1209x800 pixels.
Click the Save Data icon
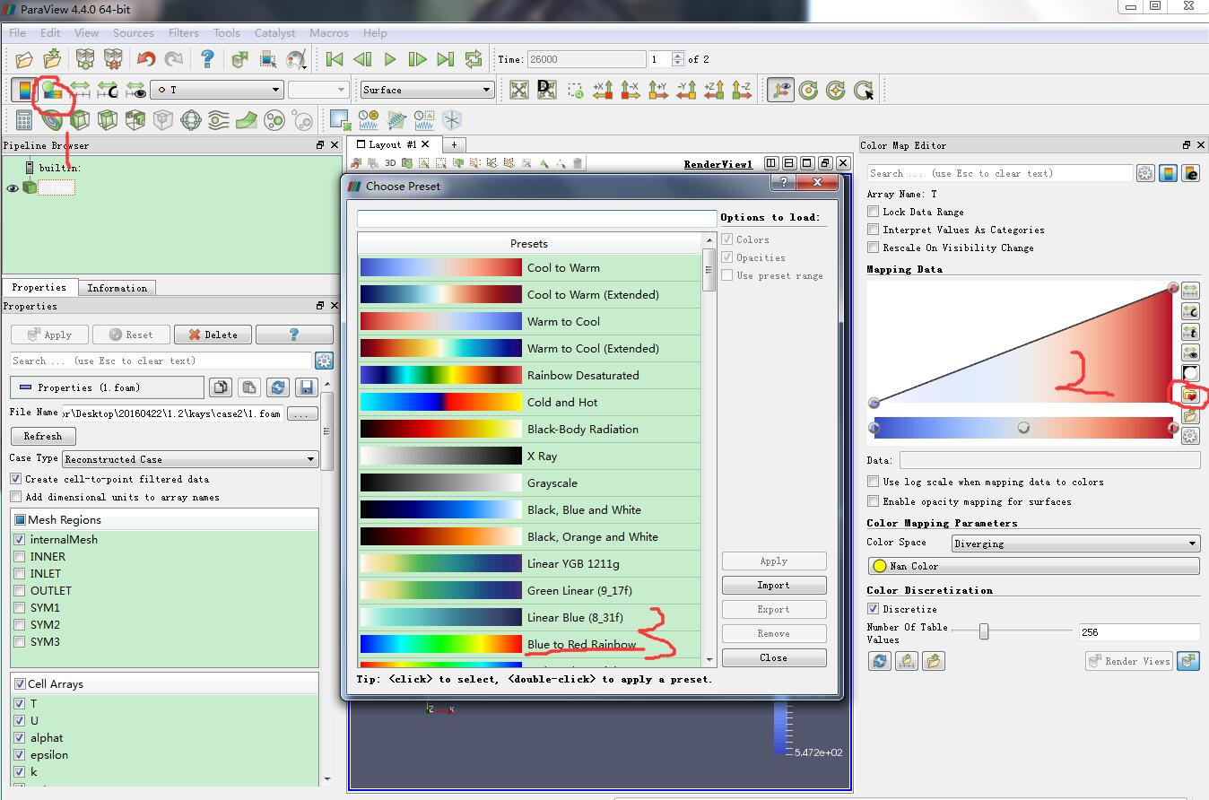pos(53,59)
